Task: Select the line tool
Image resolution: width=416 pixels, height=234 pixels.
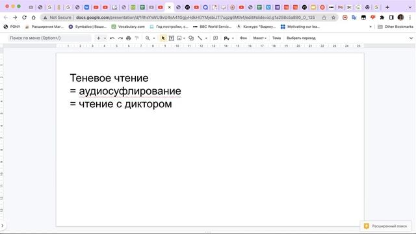Action: (200, 38)
